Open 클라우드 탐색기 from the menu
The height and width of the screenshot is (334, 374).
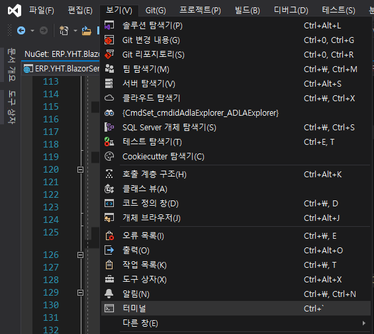click(x=236, y=99)
